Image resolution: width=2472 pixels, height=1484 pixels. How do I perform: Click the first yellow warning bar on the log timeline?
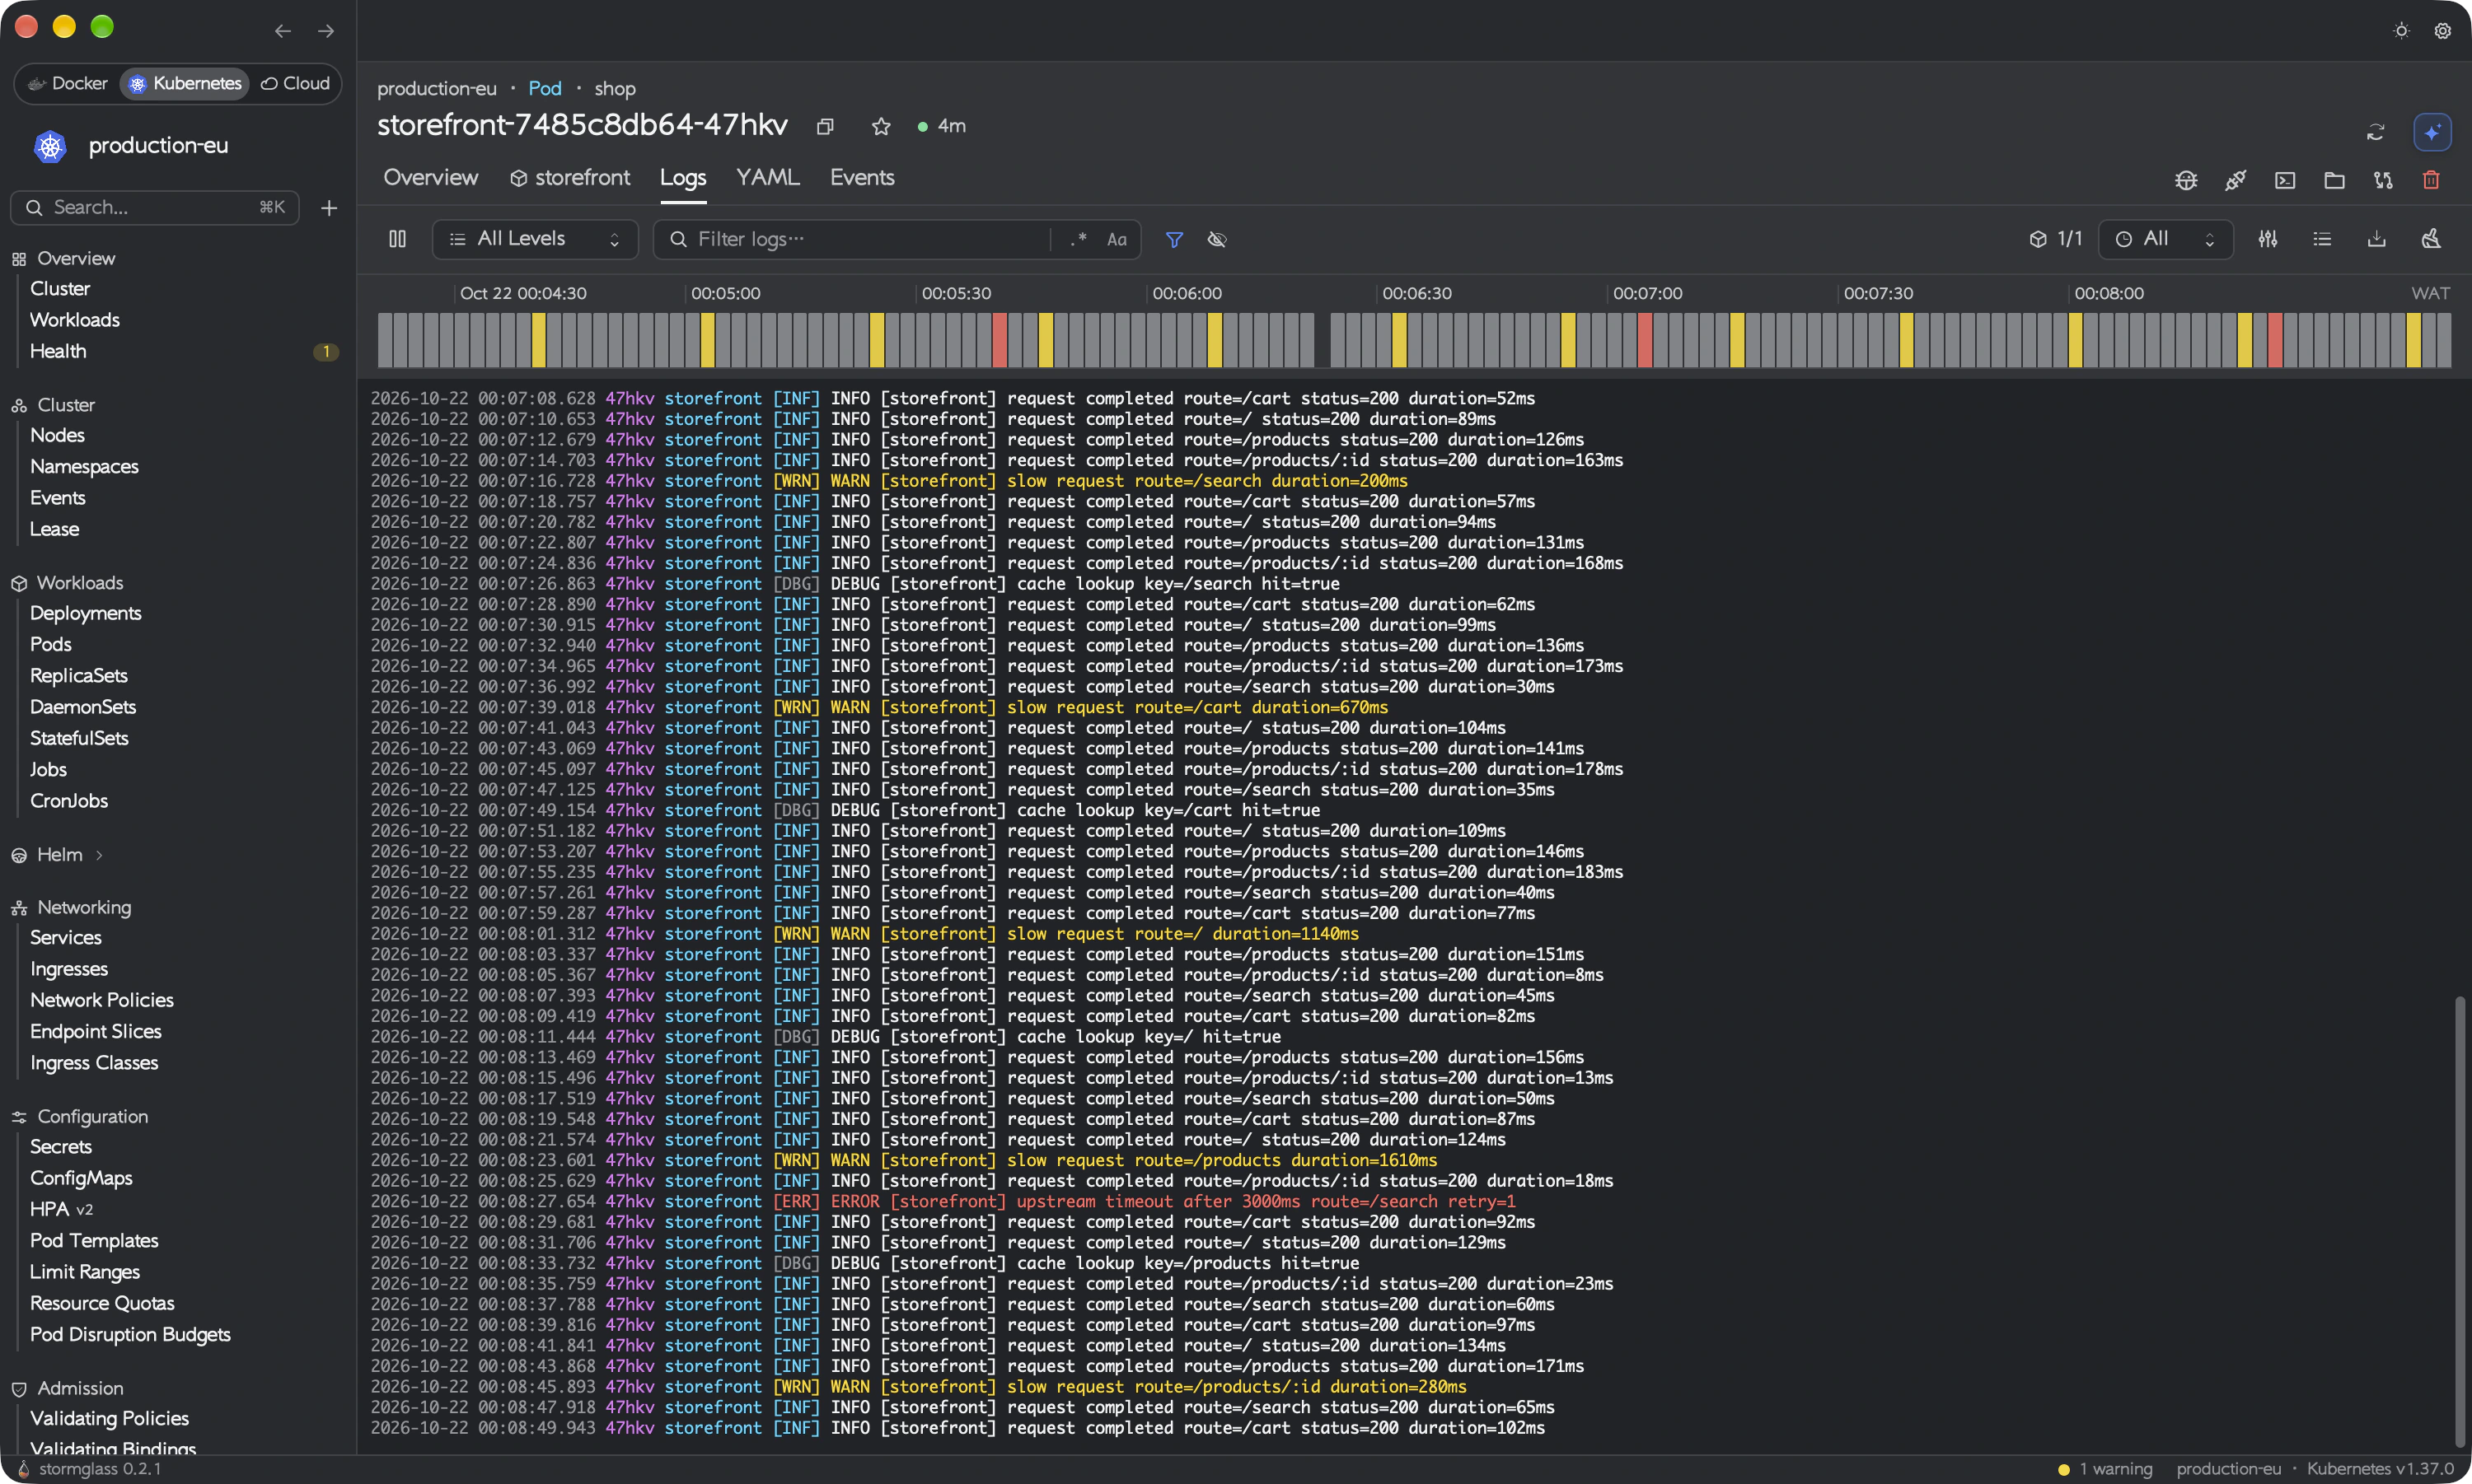click(538, 340)
